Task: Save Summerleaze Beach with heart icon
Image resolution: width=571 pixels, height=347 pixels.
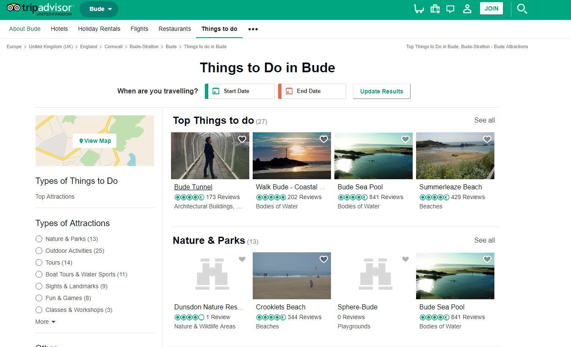Action: coord(487,139)
